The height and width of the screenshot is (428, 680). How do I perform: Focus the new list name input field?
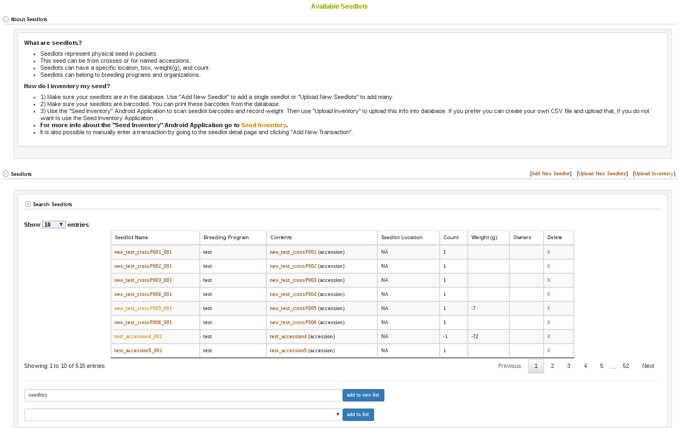tap(184, 395)
